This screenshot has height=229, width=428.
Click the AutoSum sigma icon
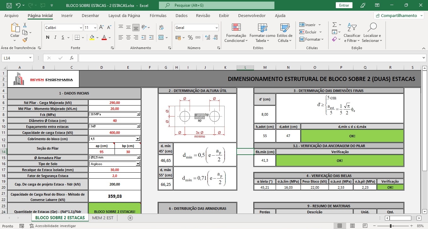335,25
